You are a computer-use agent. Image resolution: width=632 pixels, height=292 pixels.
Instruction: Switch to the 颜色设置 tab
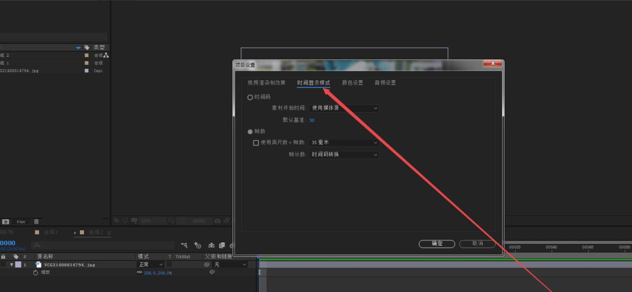point(352,82)
